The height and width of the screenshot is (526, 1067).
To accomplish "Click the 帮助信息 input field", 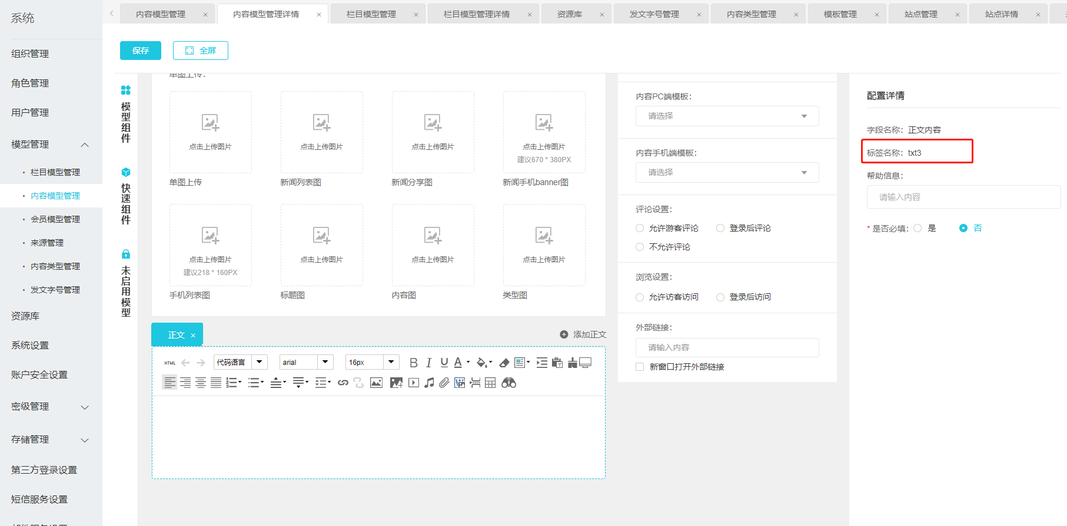I will click(963, 197).
